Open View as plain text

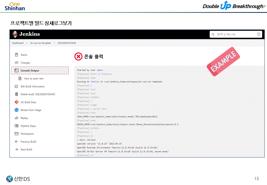(34, 79)
